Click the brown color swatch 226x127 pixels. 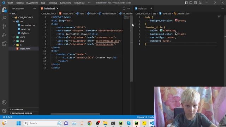(176, 20)
